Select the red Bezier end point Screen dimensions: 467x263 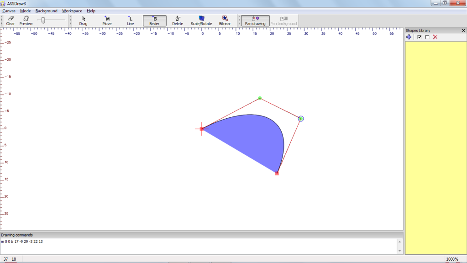coord(277,173)
